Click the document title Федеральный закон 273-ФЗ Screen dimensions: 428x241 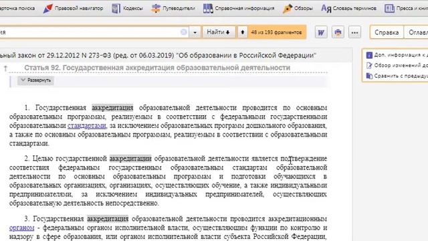(158, 56)
